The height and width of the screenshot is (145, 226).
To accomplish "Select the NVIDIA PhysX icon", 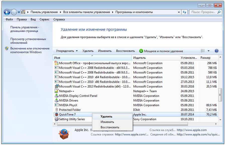I will (x=56, y=105).
